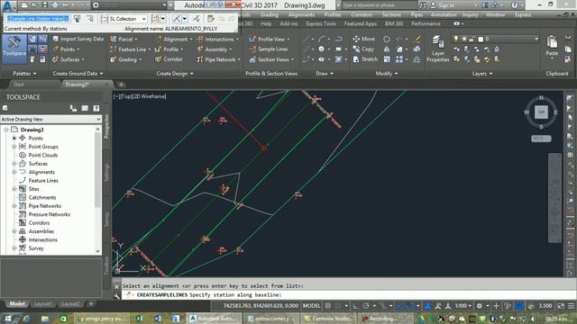Expand the Alignments tree node
This screenshot has width=577, height=324.
(14, 172)
